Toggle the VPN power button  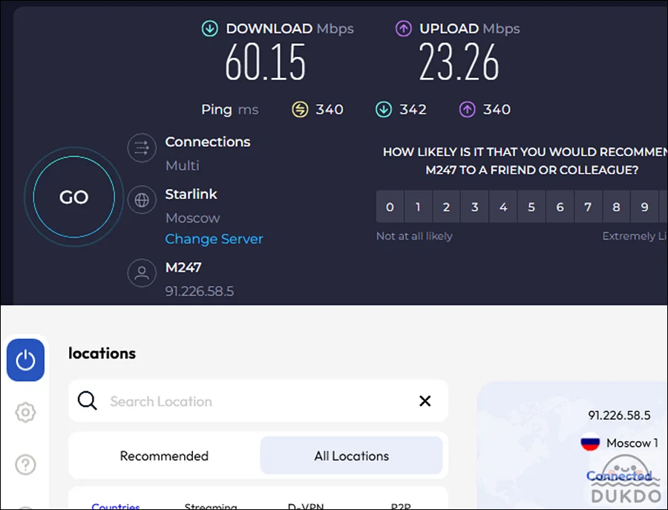pos(25,360)
